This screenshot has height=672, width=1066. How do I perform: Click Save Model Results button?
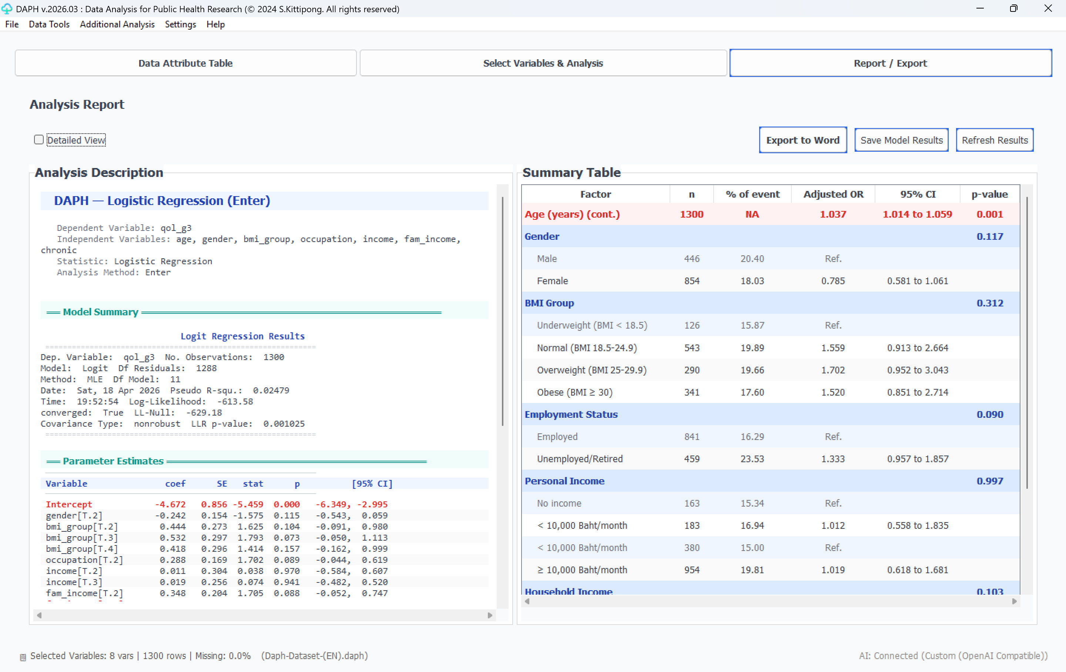coord(901,140)
